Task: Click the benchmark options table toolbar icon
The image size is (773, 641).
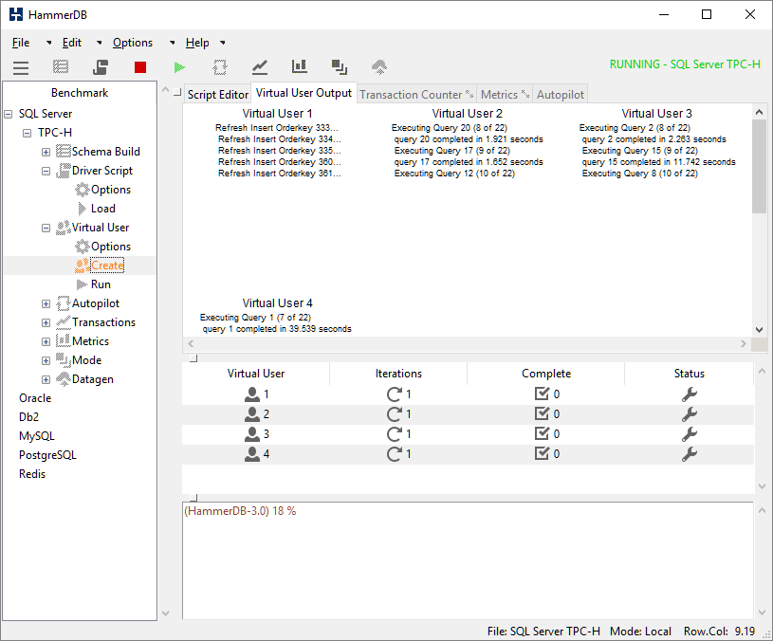Action: click(x=61, y=67)
